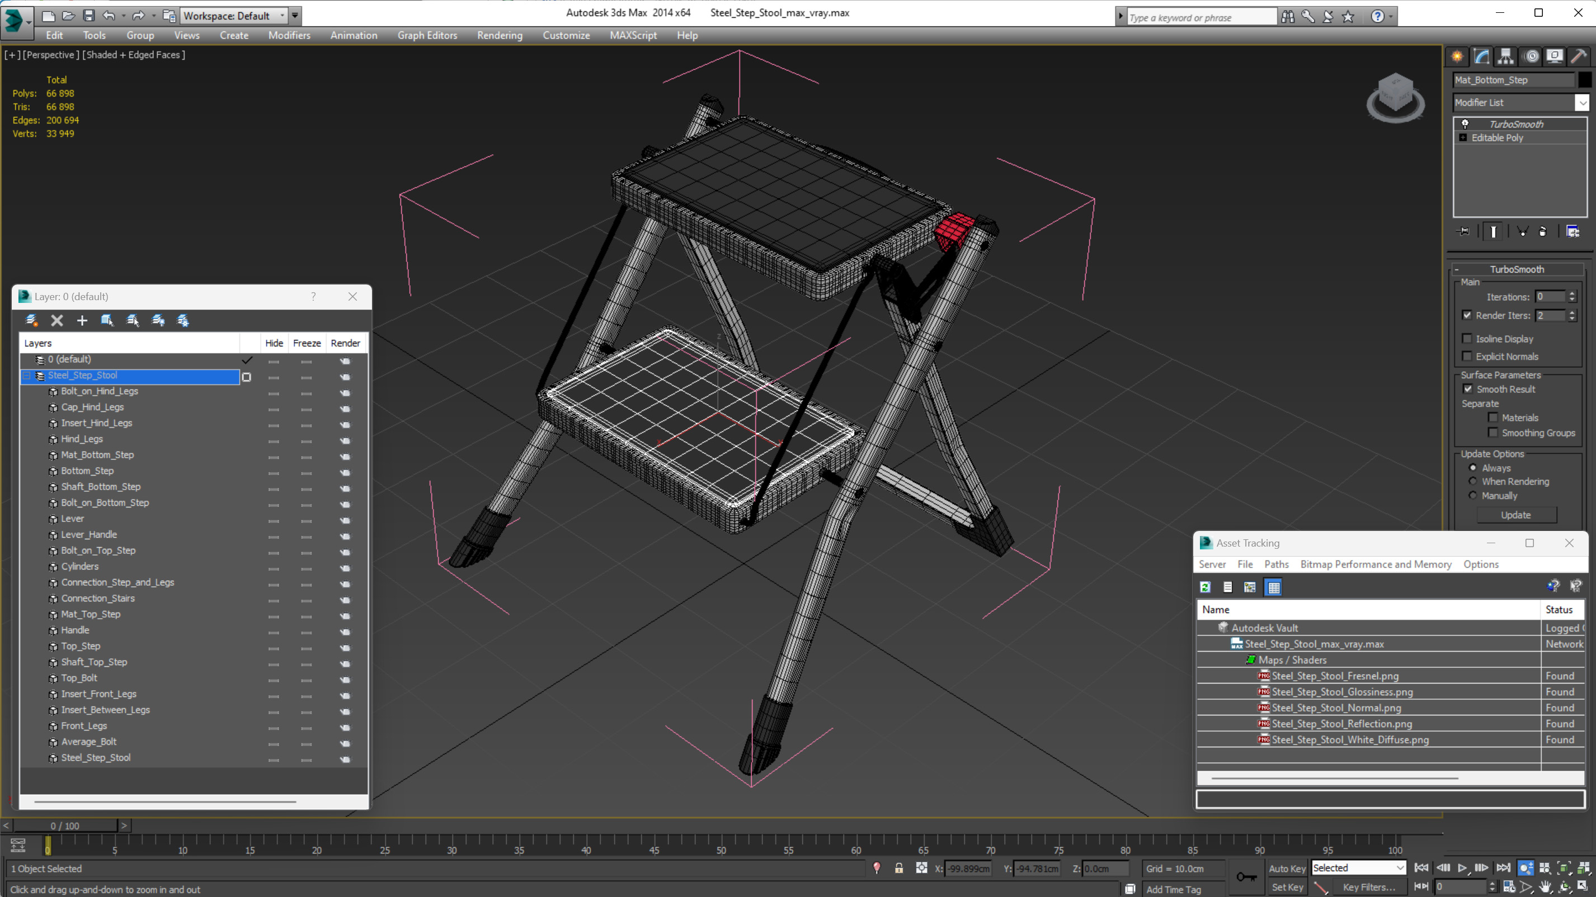Click the object color swatch beside Mat_Bottom_Step
1596x897 pixels.
[1584, 80]
